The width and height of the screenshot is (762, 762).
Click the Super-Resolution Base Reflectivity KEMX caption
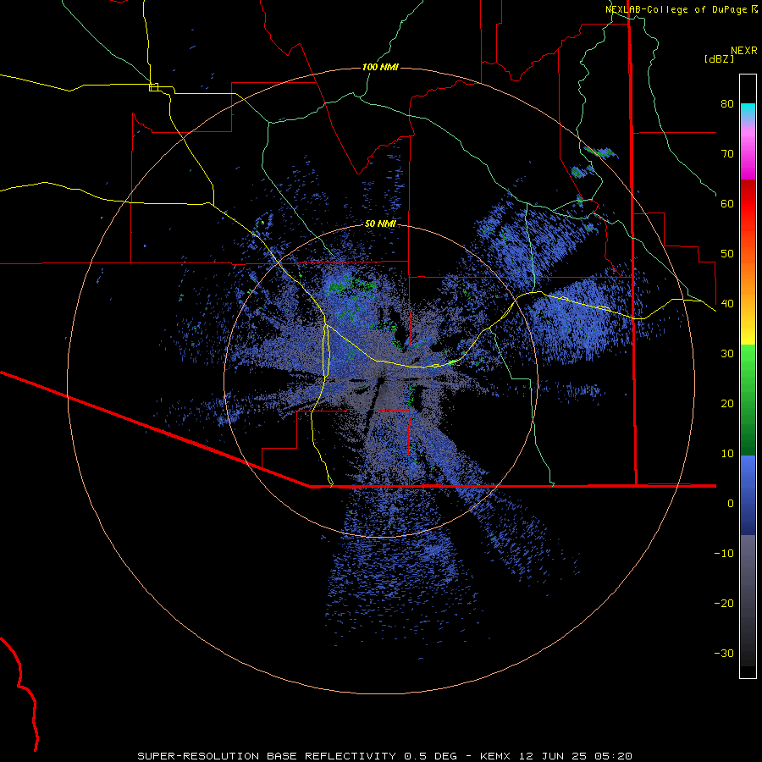click(384, 756)
